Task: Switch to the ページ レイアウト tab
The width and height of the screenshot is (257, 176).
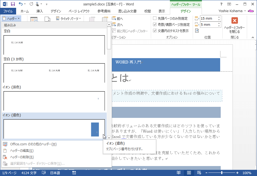Action: click(79, 11)
